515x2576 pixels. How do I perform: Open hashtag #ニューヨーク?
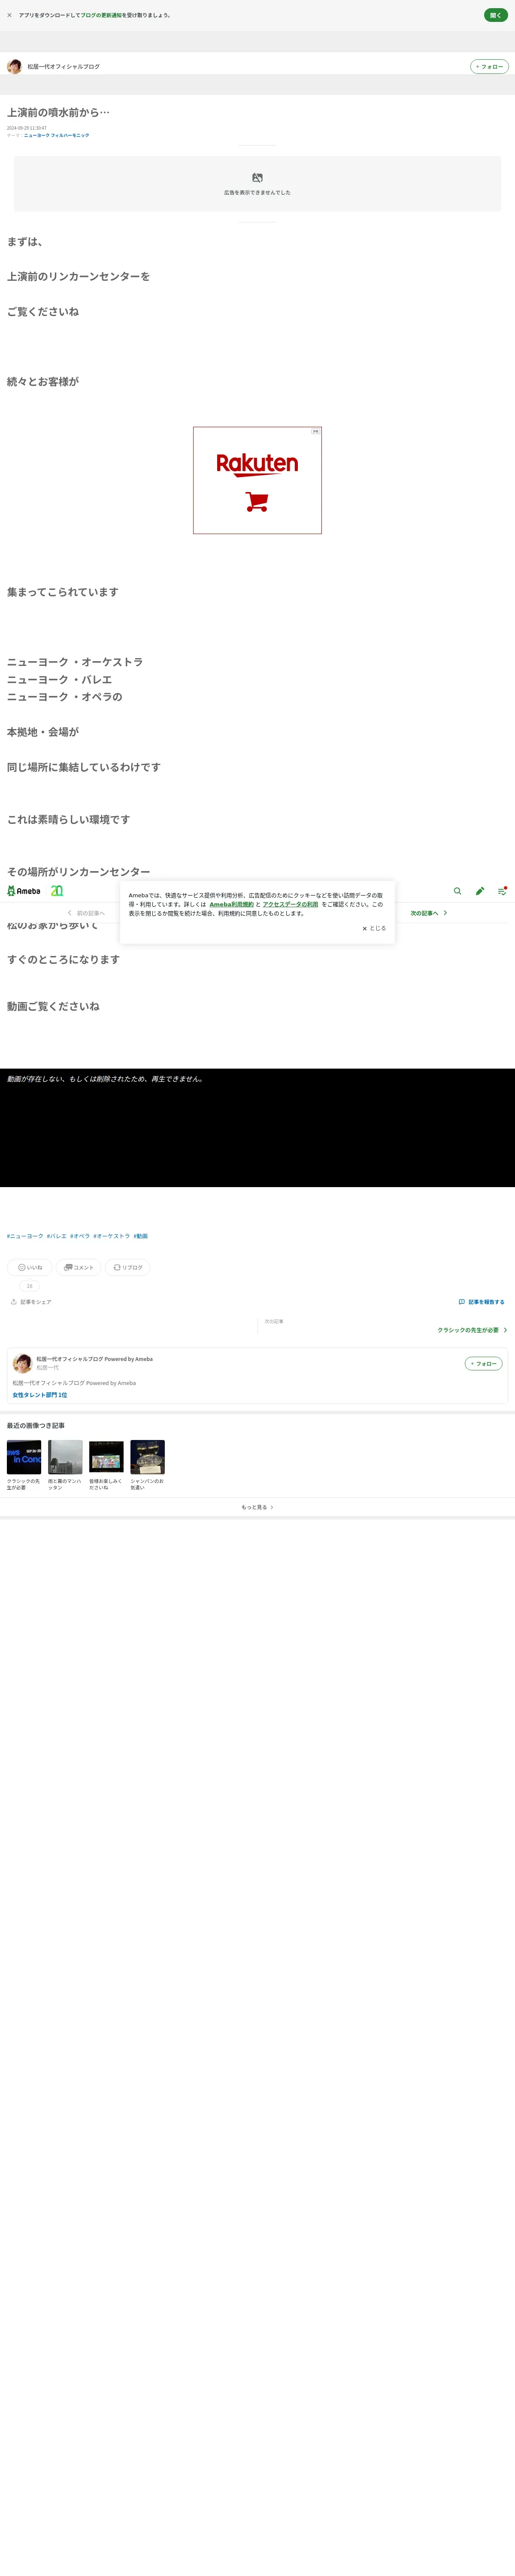tap(25, 1236)
